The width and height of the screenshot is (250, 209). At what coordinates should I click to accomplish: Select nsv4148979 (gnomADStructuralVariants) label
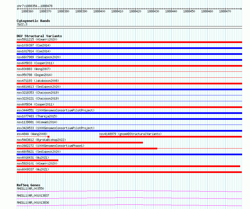130,134
